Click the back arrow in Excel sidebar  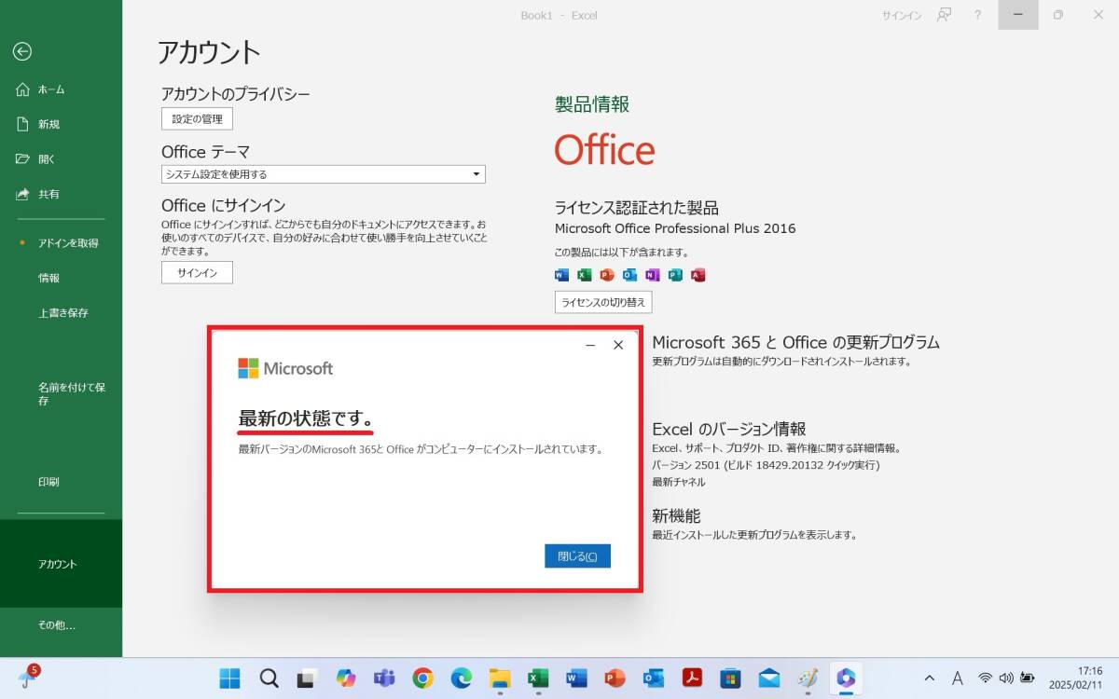pyautogui.click(x=22, y=52)
